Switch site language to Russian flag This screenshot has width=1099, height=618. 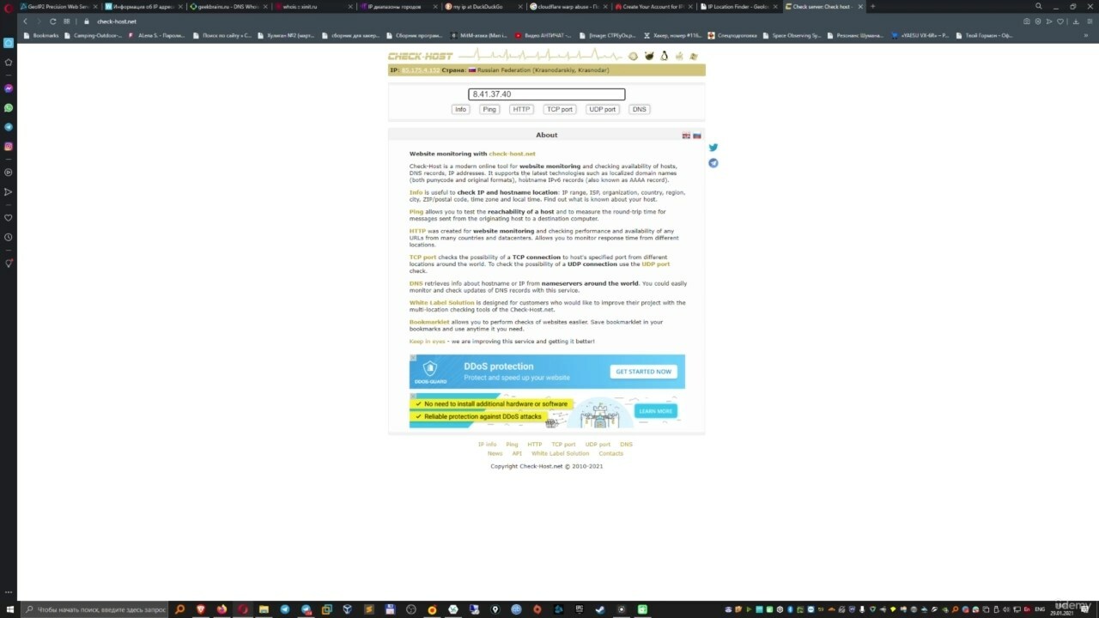(x=697, y=136)
